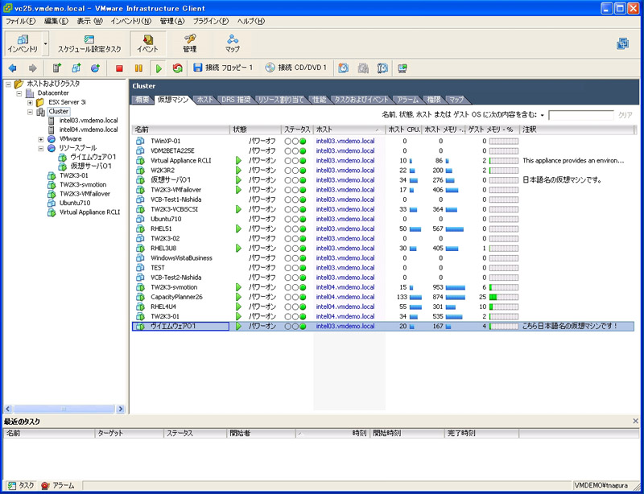Open the プラグイン(P) menu

pos(211,22)
